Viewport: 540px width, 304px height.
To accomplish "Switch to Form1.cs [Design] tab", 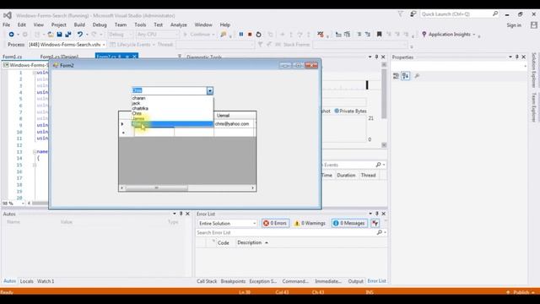I will coord(59,57).
